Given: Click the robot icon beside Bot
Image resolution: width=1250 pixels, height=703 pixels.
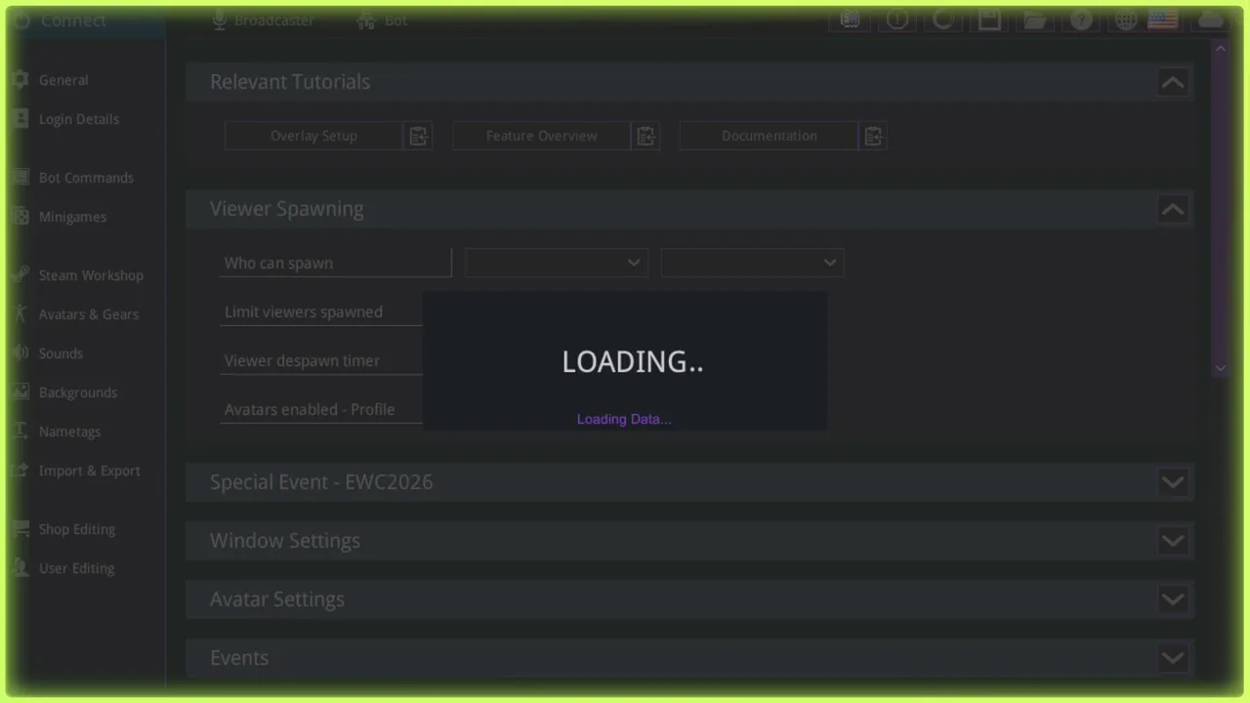Looking at the screenshot, I should [366, 21].
